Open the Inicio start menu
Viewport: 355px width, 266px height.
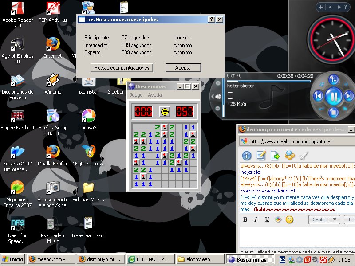(13, 259)
